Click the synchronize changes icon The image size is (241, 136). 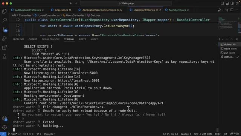click(20, 134)
